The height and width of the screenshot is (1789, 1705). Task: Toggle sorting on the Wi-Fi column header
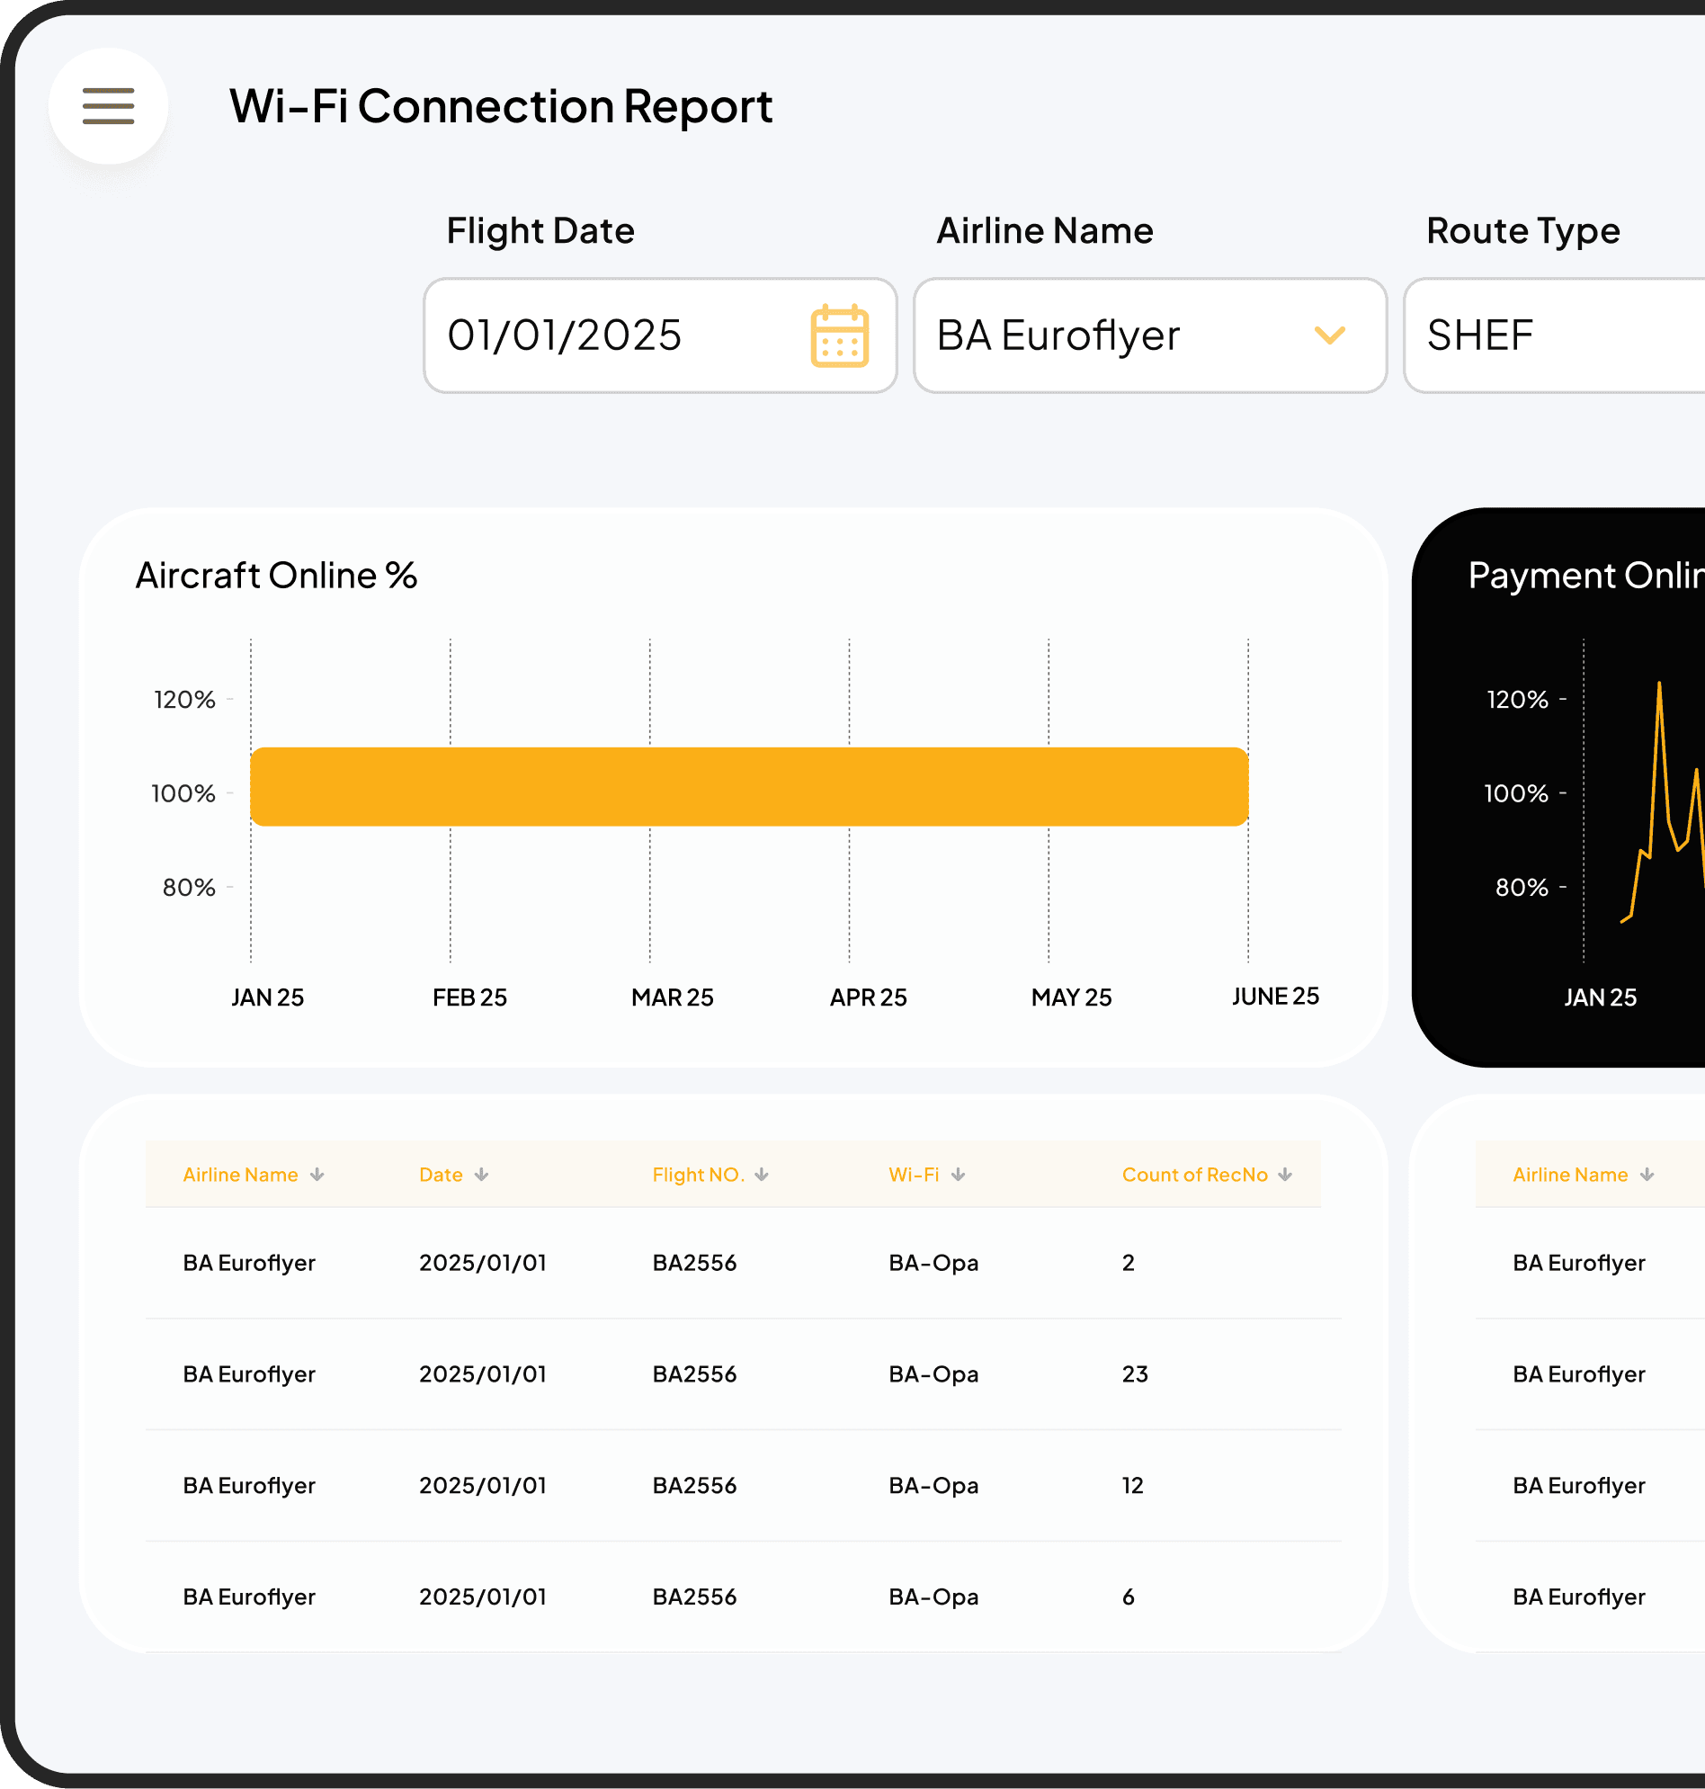click(959, 1174)
